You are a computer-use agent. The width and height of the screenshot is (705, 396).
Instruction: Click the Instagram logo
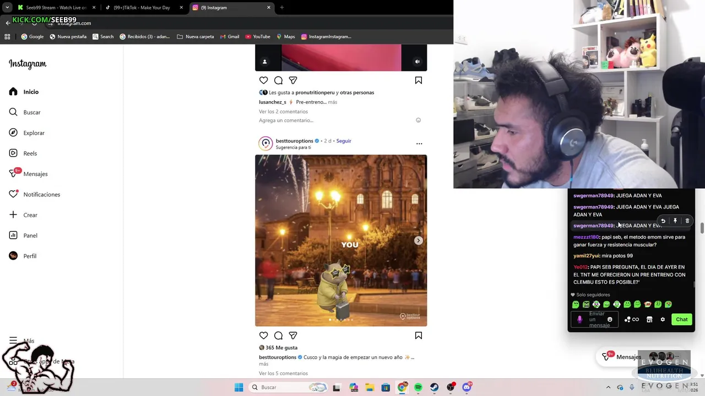click(28, 64)
